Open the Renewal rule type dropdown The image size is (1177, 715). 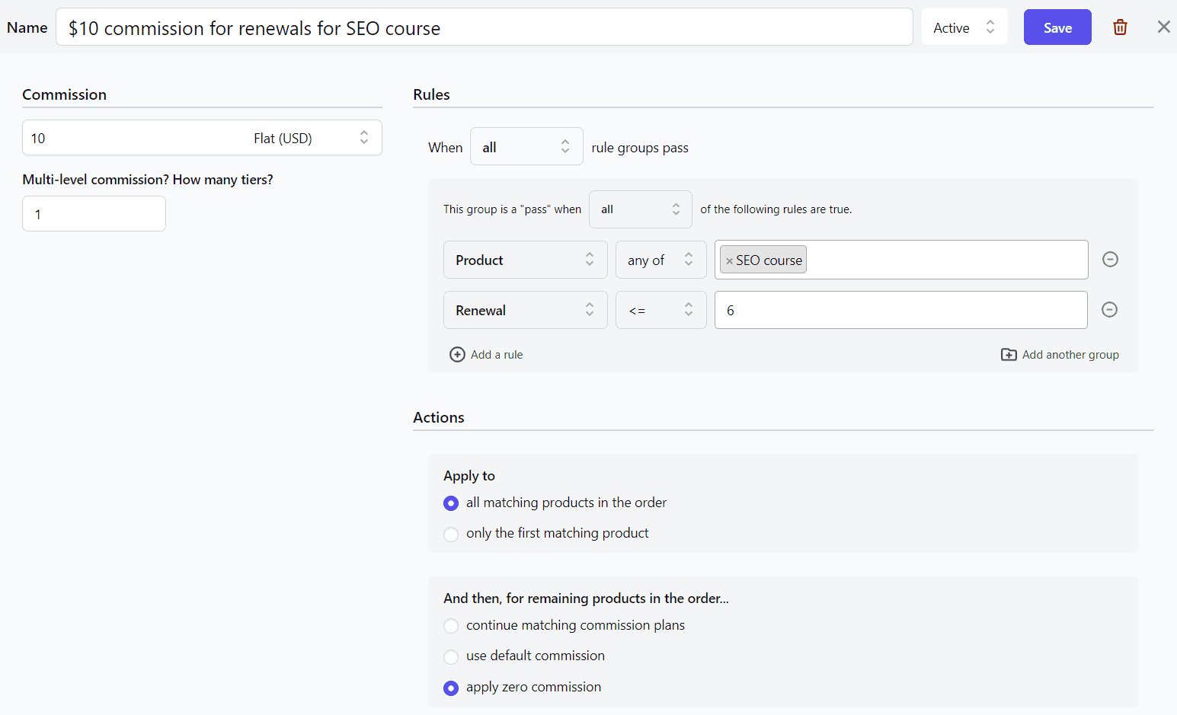point(525,310)
